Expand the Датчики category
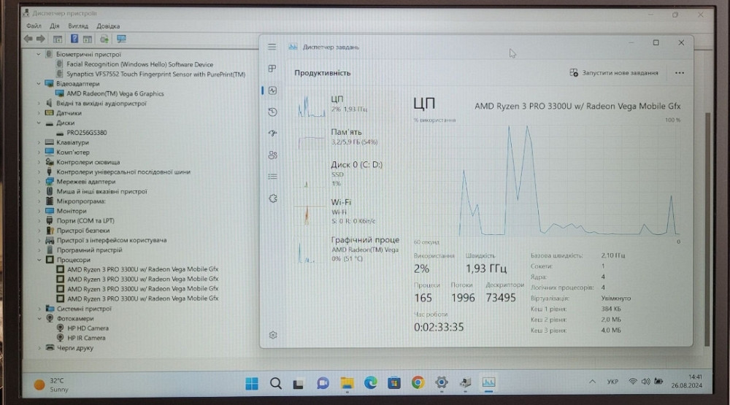Screen dimensions: 730x405 click(x=39, y=113)
